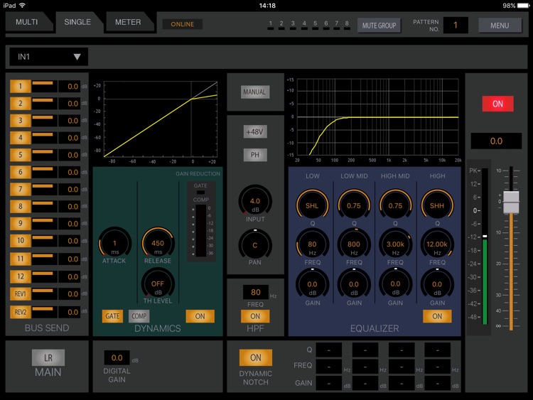
Task: Toggle the Dynamic Notch ON button
Action: click(x=255, y=358)
